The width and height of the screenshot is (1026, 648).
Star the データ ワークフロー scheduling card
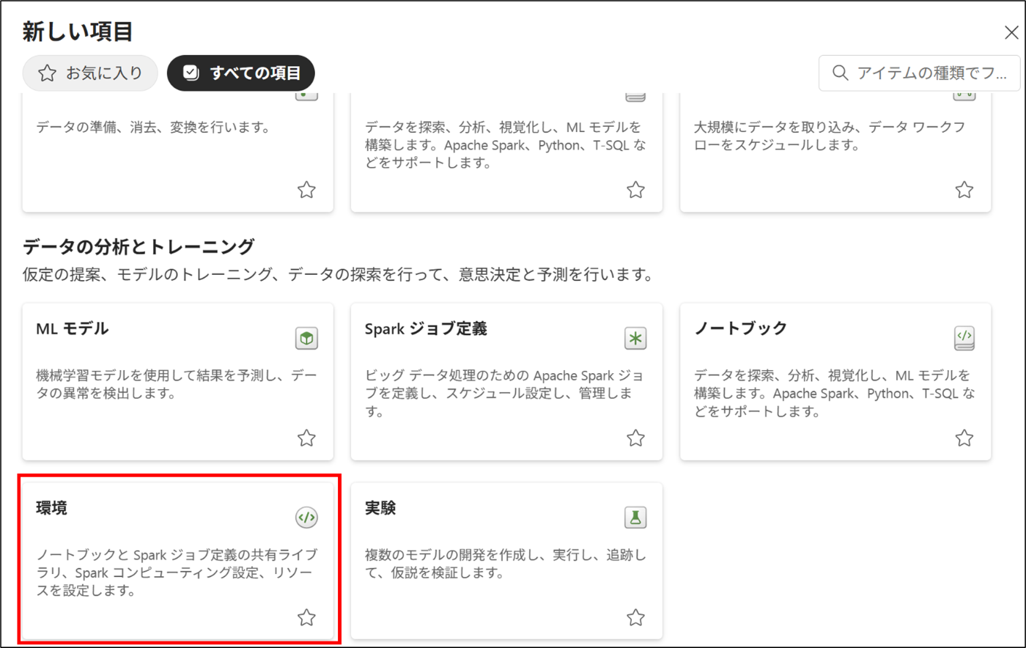coord(964,190)
